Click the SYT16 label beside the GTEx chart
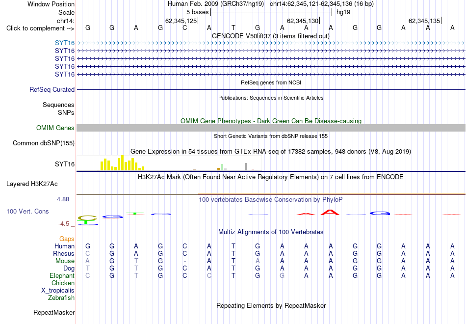Viewport: 466px width, 324px height. pyautogui.click(x=64, y=164)
